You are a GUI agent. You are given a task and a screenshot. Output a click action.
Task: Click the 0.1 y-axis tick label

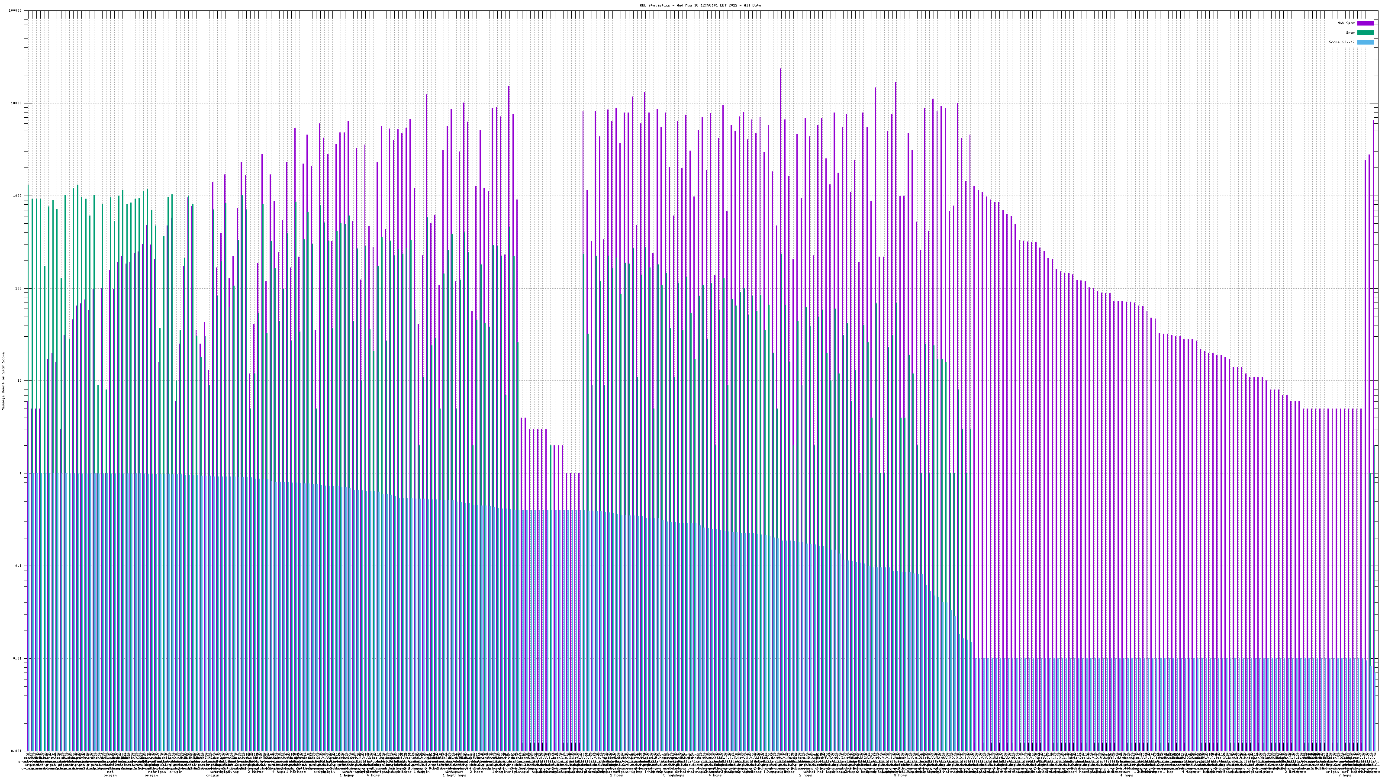(x=19, y=566)
